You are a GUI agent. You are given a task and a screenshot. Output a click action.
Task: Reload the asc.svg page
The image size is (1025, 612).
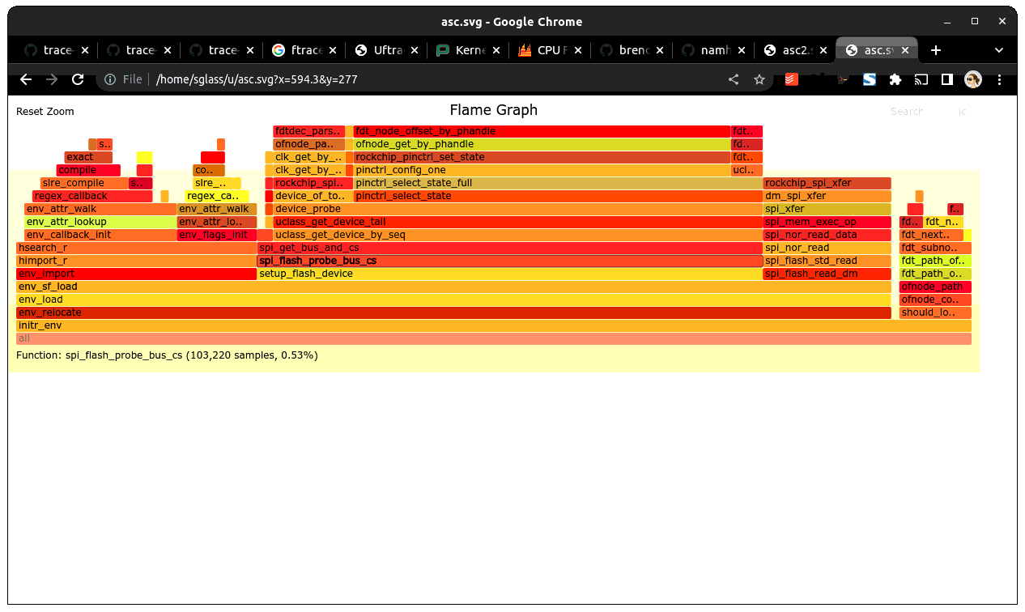pos(78,79)
